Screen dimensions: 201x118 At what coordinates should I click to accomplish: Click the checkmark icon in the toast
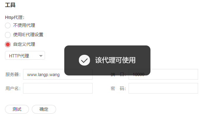[84, 60]
